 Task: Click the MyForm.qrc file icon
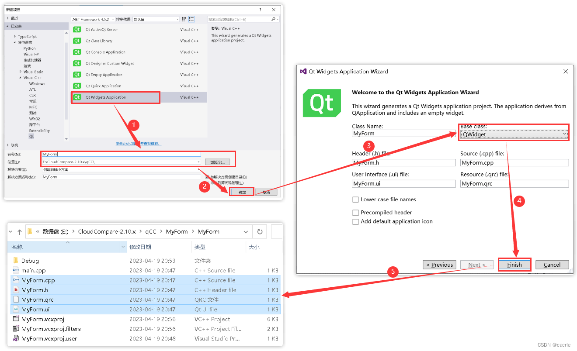(x=16, y=299)
